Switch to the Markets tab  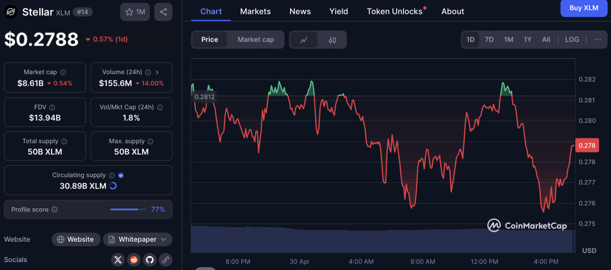click(x=255, y=11)
